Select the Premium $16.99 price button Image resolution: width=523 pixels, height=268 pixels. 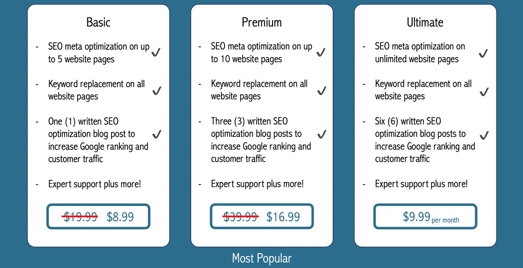(x=262, y=216)
